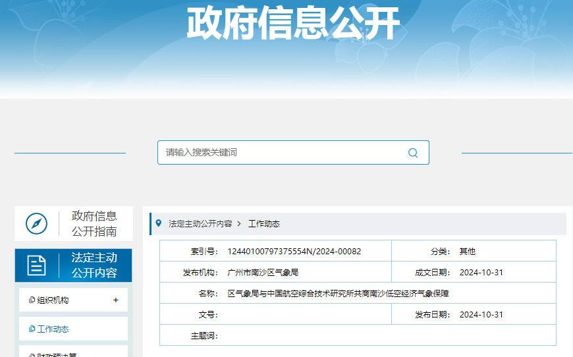Click the document icon for 法定主动公开内容
The image size is (573, 357).
[36, 265]
